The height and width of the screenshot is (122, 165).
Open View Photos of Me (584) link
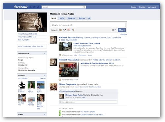point(28,34)
